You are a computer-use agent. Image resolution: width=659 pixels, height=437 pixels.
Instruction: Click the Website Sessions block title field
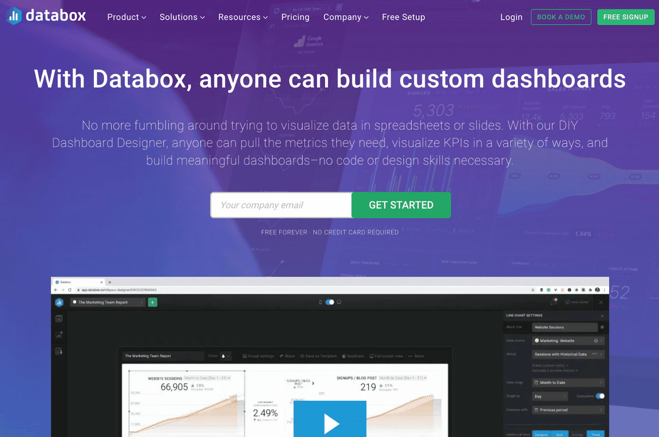coord(565,327)
